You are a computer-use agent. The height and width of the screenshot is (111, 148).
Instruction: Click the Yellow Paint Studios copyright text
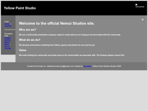(x=107, y=66)
